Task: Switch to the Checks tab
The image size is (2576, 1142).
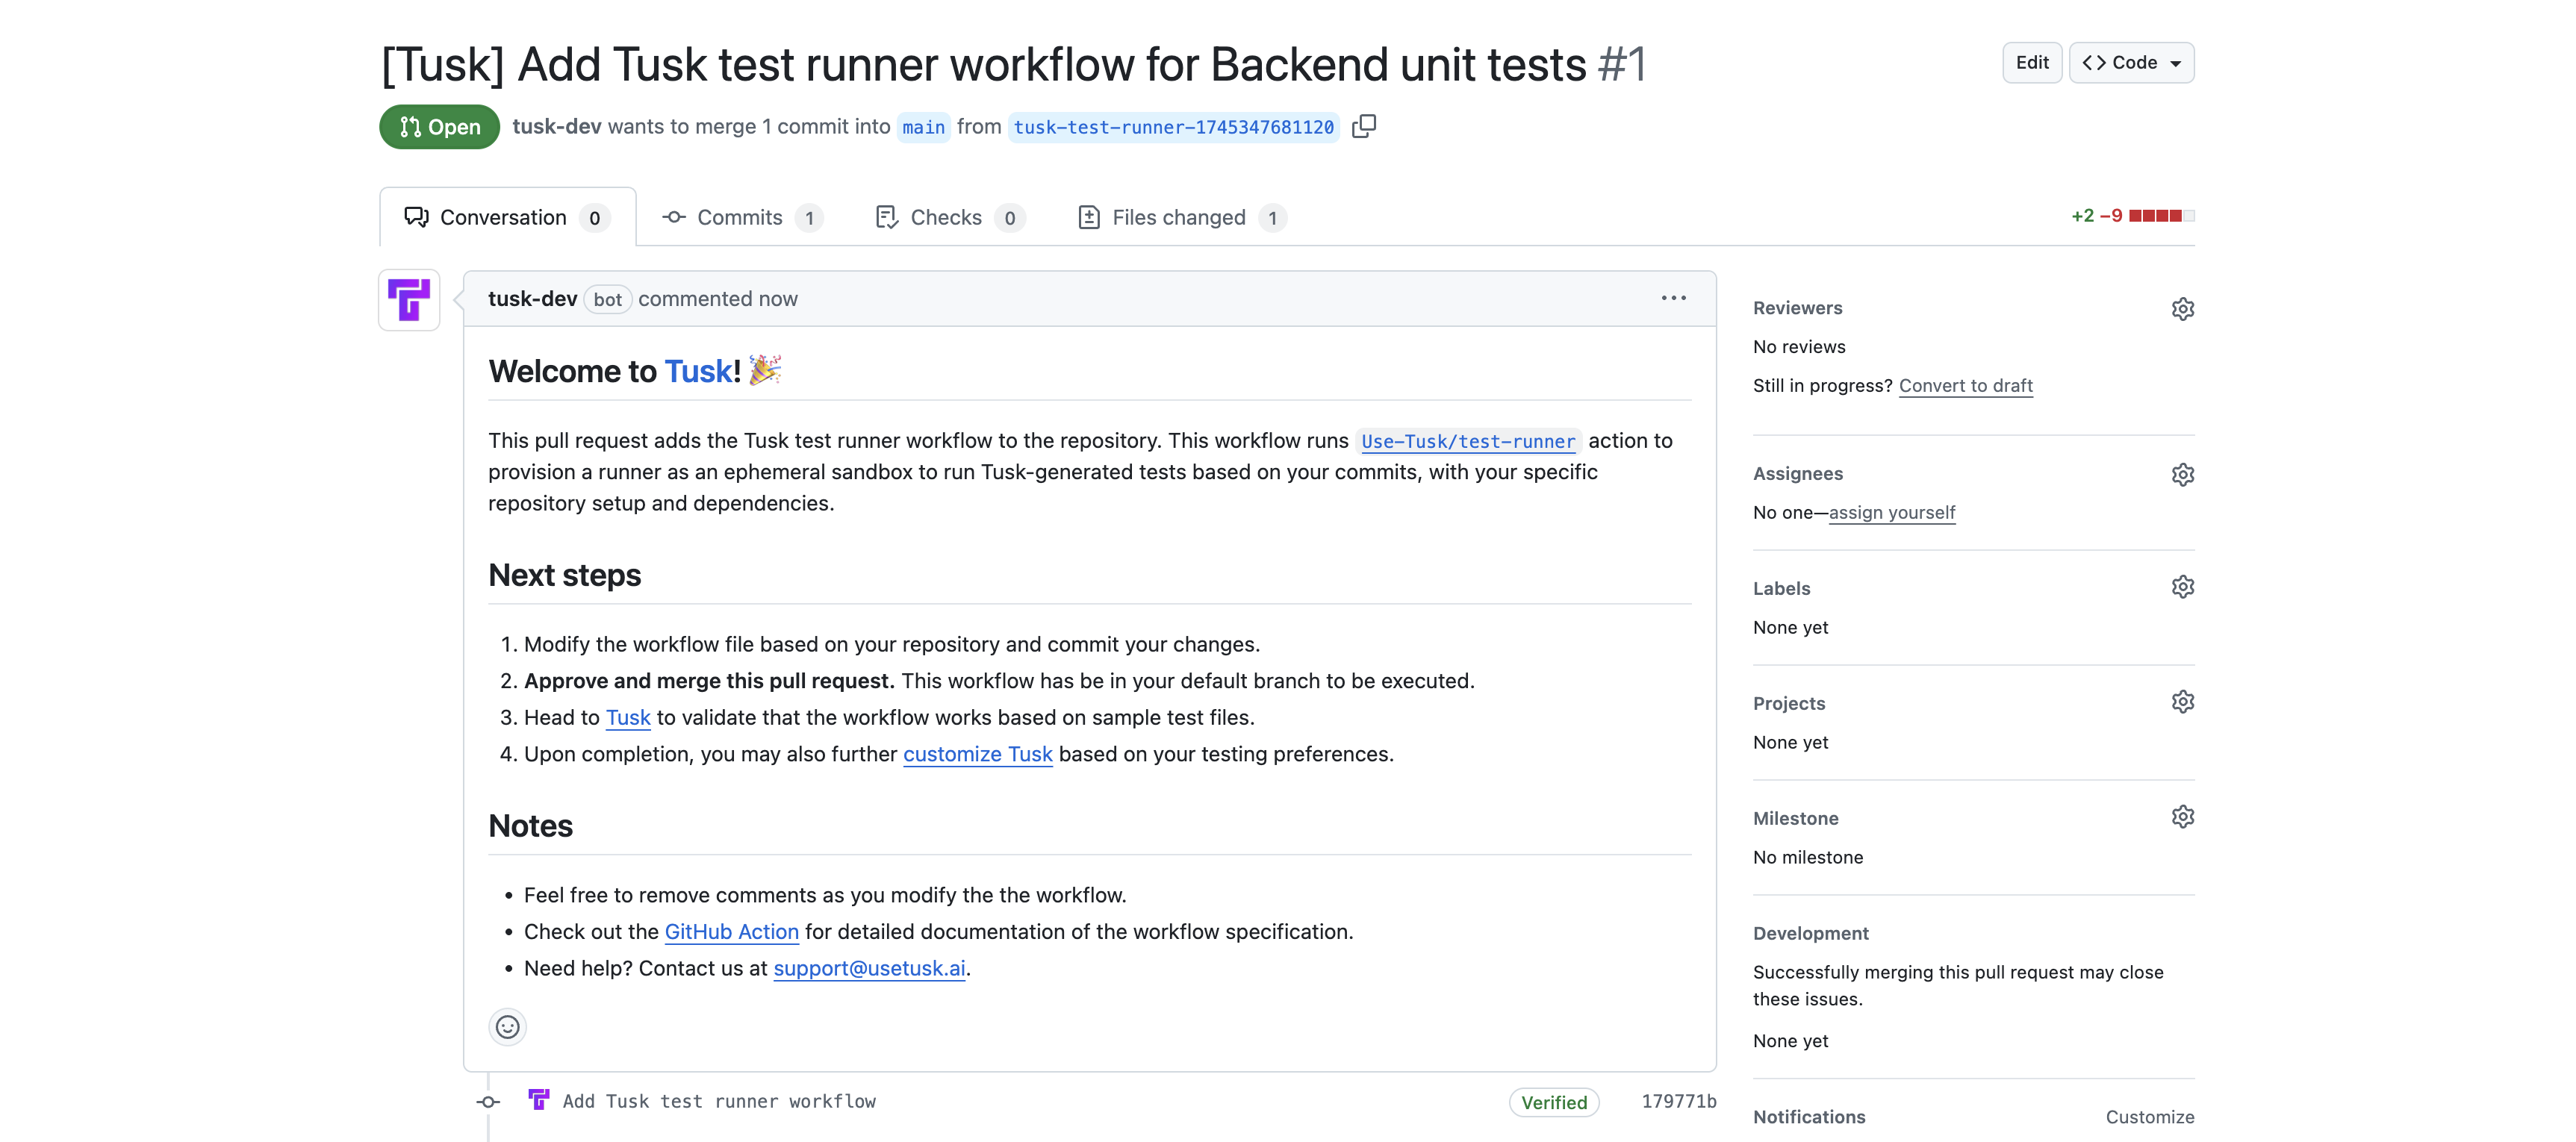Action: [950, 217]
